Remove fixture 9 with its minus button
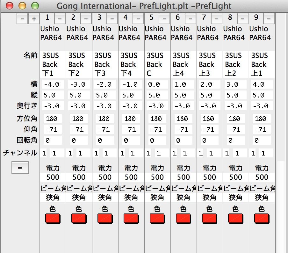The height and width of the screenshot is (253, 288). point(269,18)
